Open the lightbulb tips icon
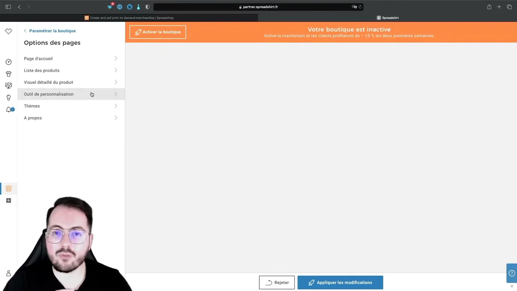517x291 pixels. point(8,97)
